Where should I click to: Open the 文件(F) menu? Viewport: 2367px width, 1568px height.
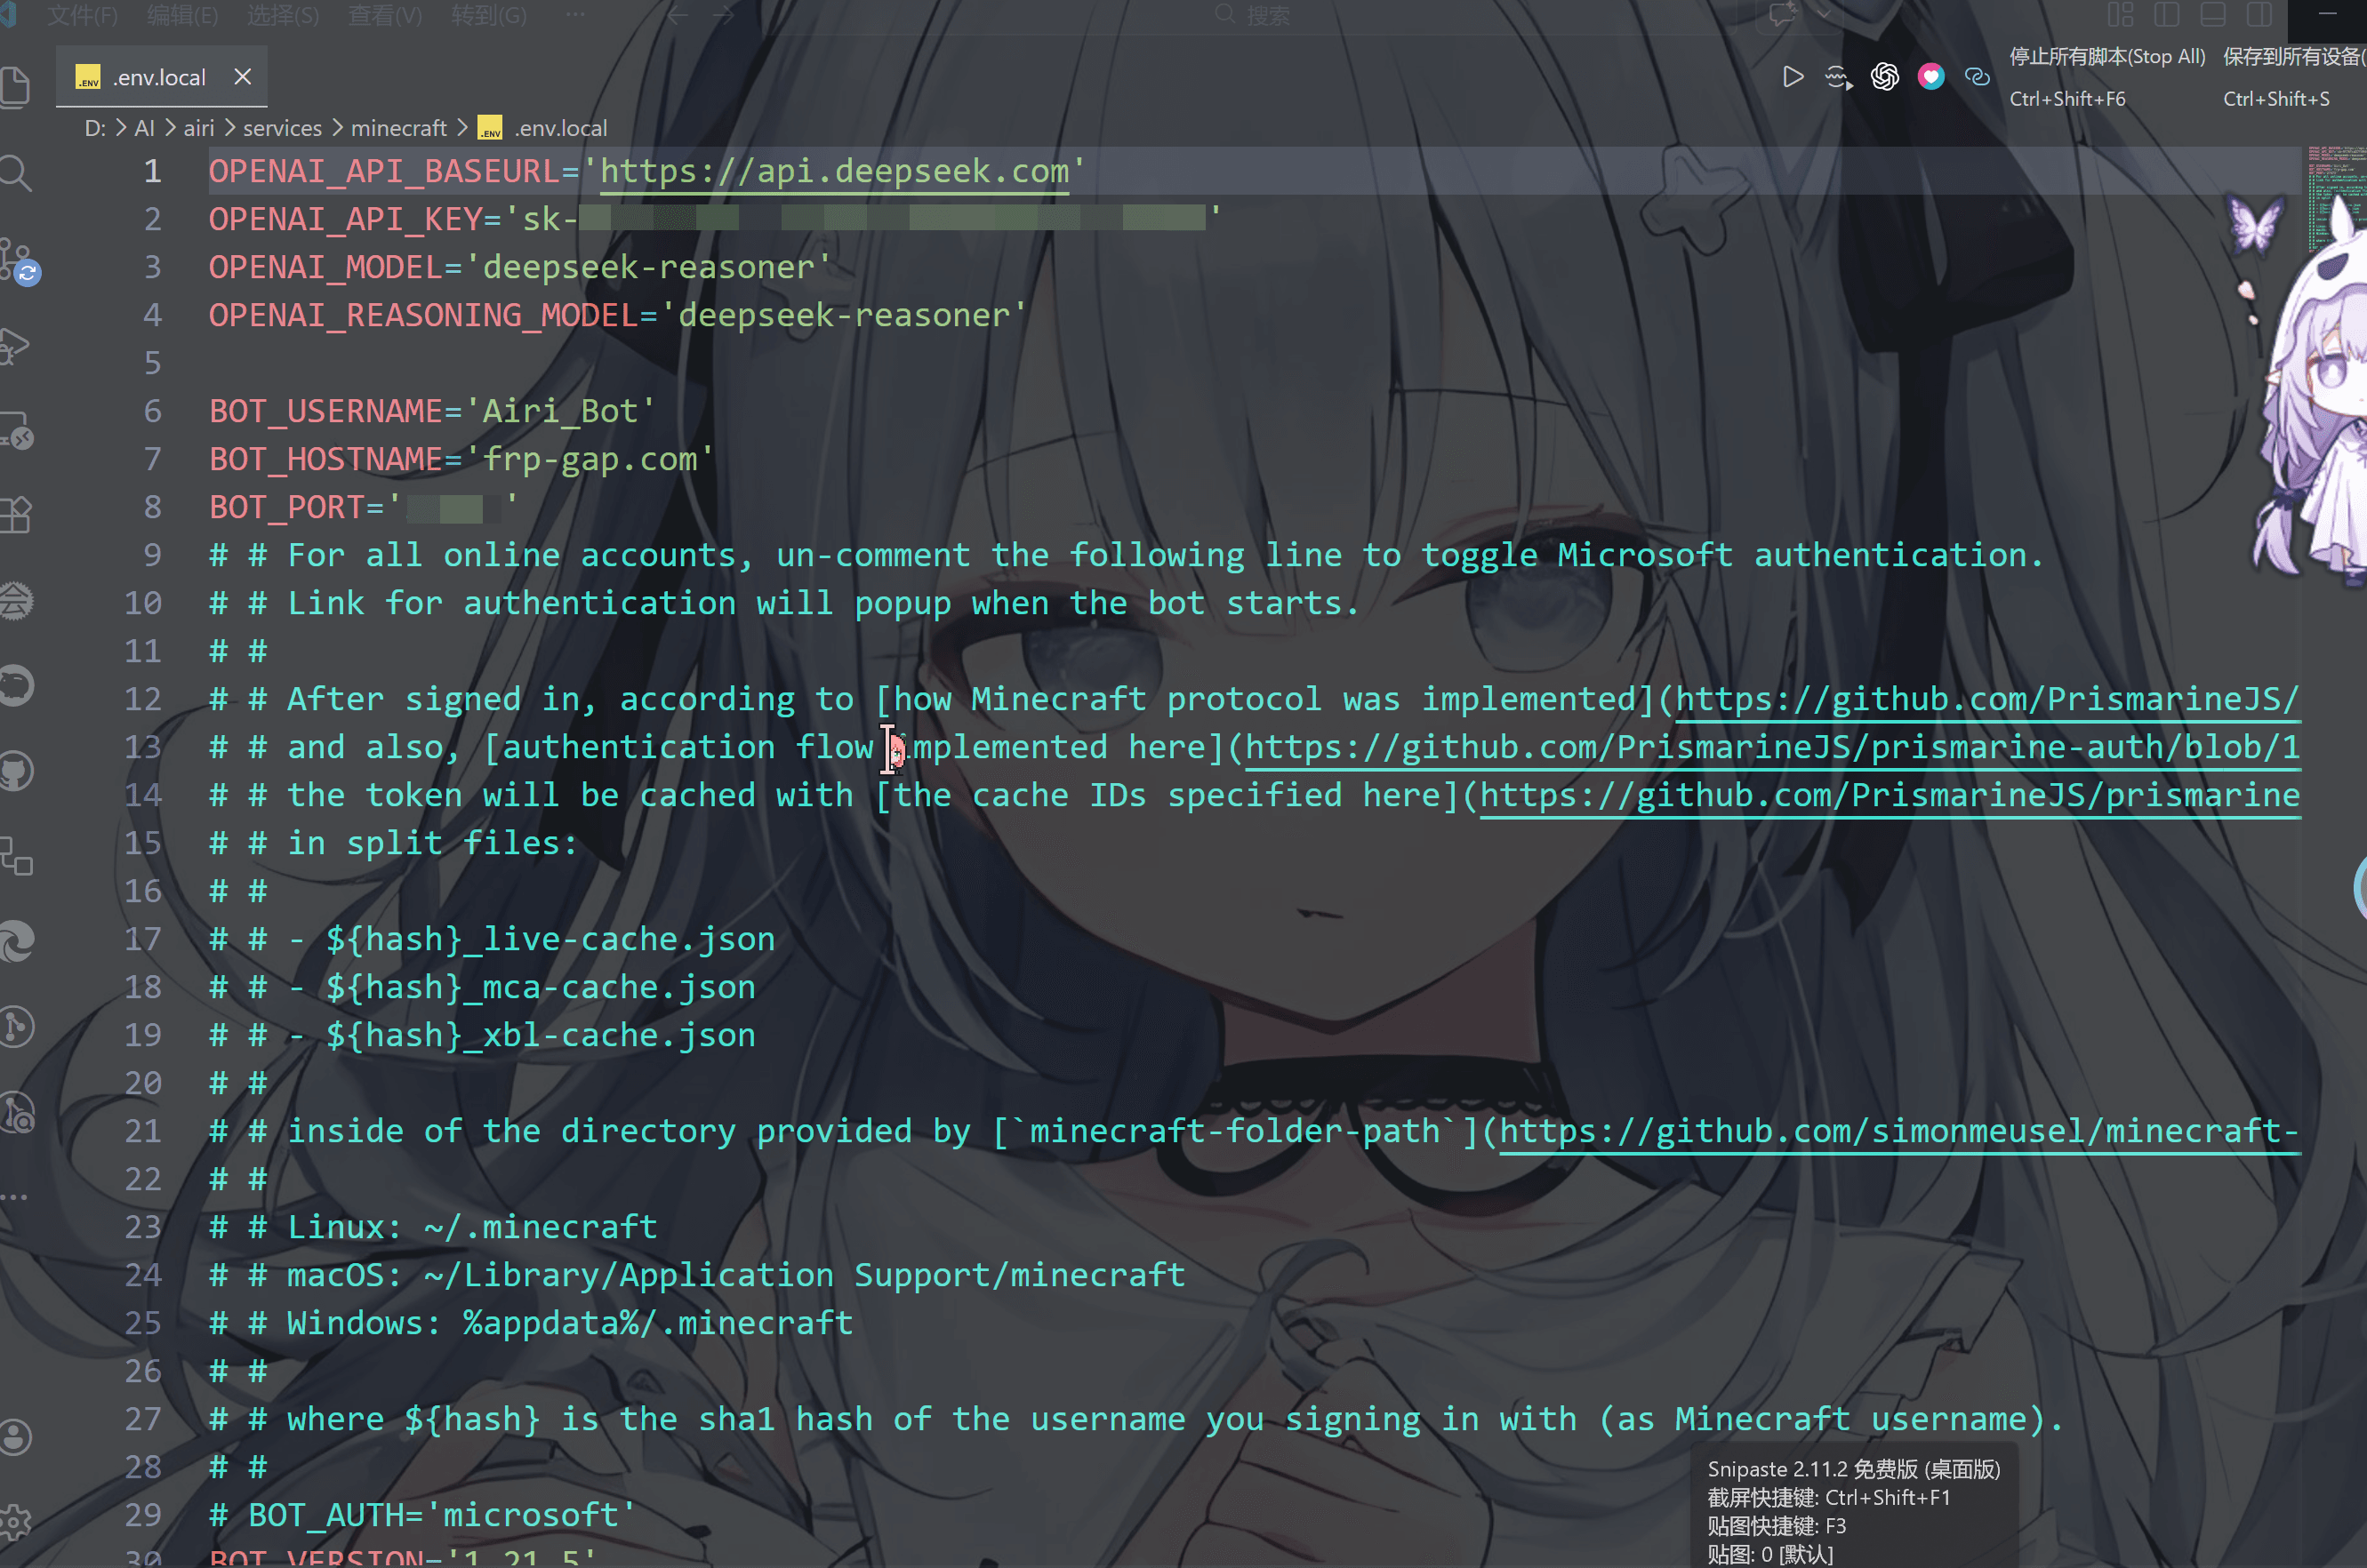(x=82, y=14)
